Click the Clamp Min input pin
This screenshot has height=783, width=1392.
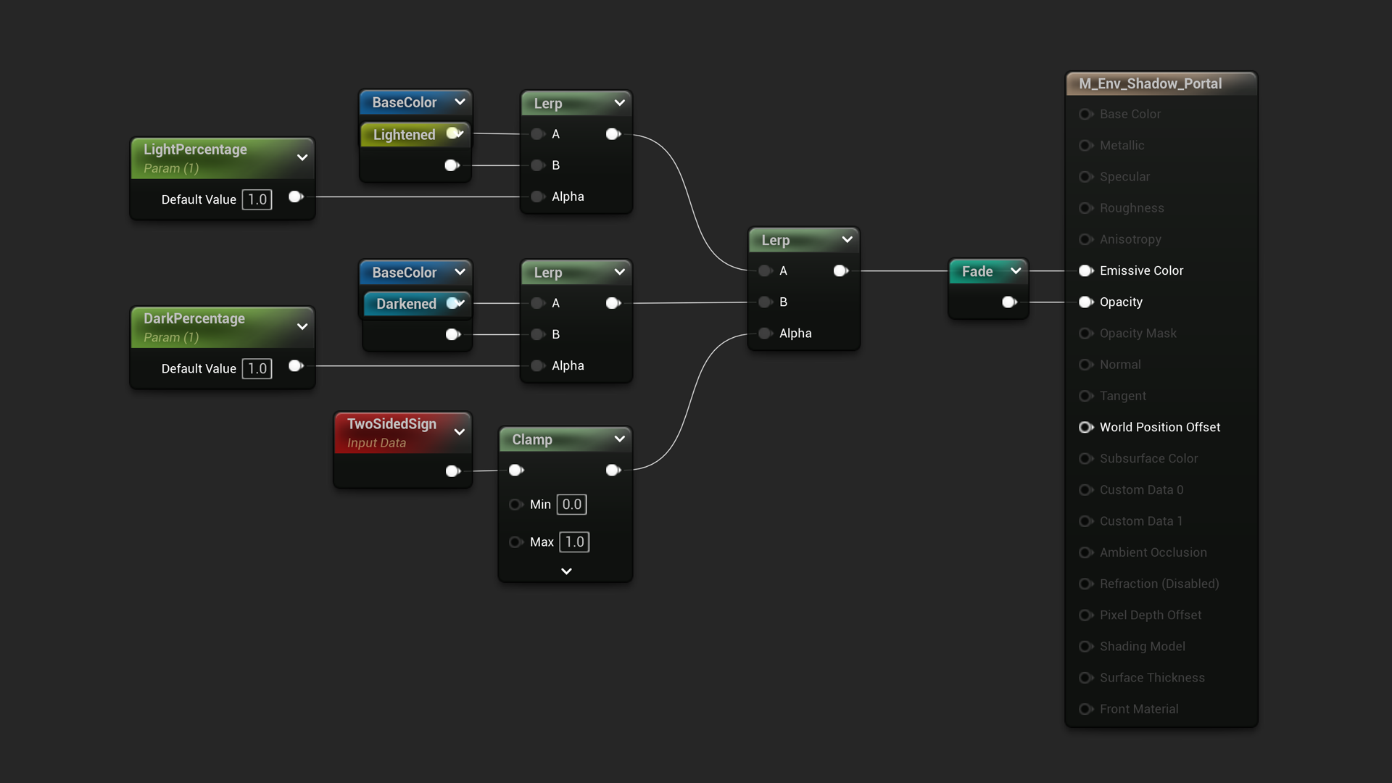(x=515, y=504)
